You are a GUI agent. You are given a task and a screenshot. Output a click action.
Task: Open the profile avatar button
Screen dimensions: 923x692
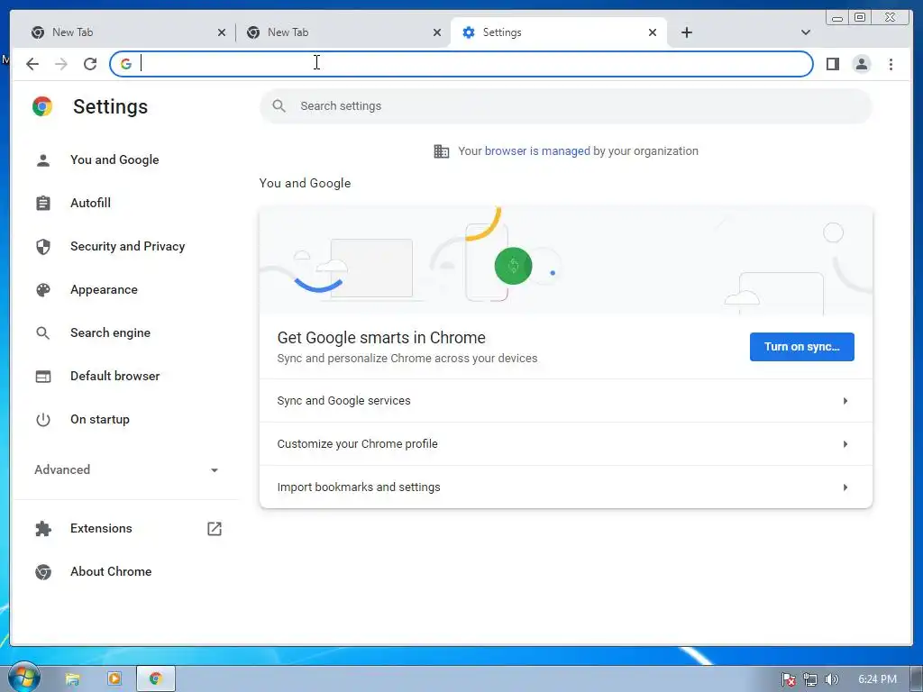(861, 64)
